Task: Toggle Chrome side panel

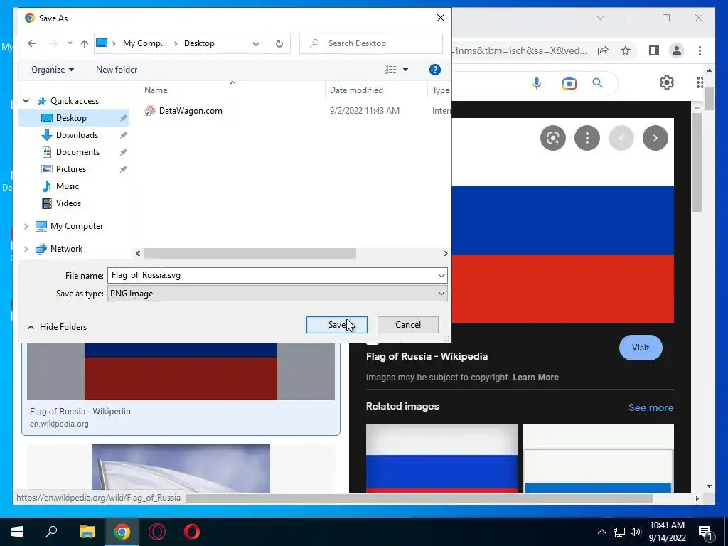Action: pos(654,50)
